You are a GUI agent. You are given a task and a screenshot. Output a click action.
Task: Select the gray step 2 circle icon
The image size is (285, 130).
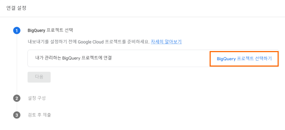17,98
